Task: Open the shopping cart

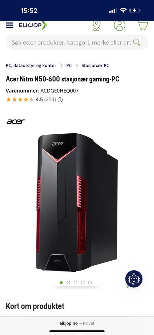Action: 143,25
